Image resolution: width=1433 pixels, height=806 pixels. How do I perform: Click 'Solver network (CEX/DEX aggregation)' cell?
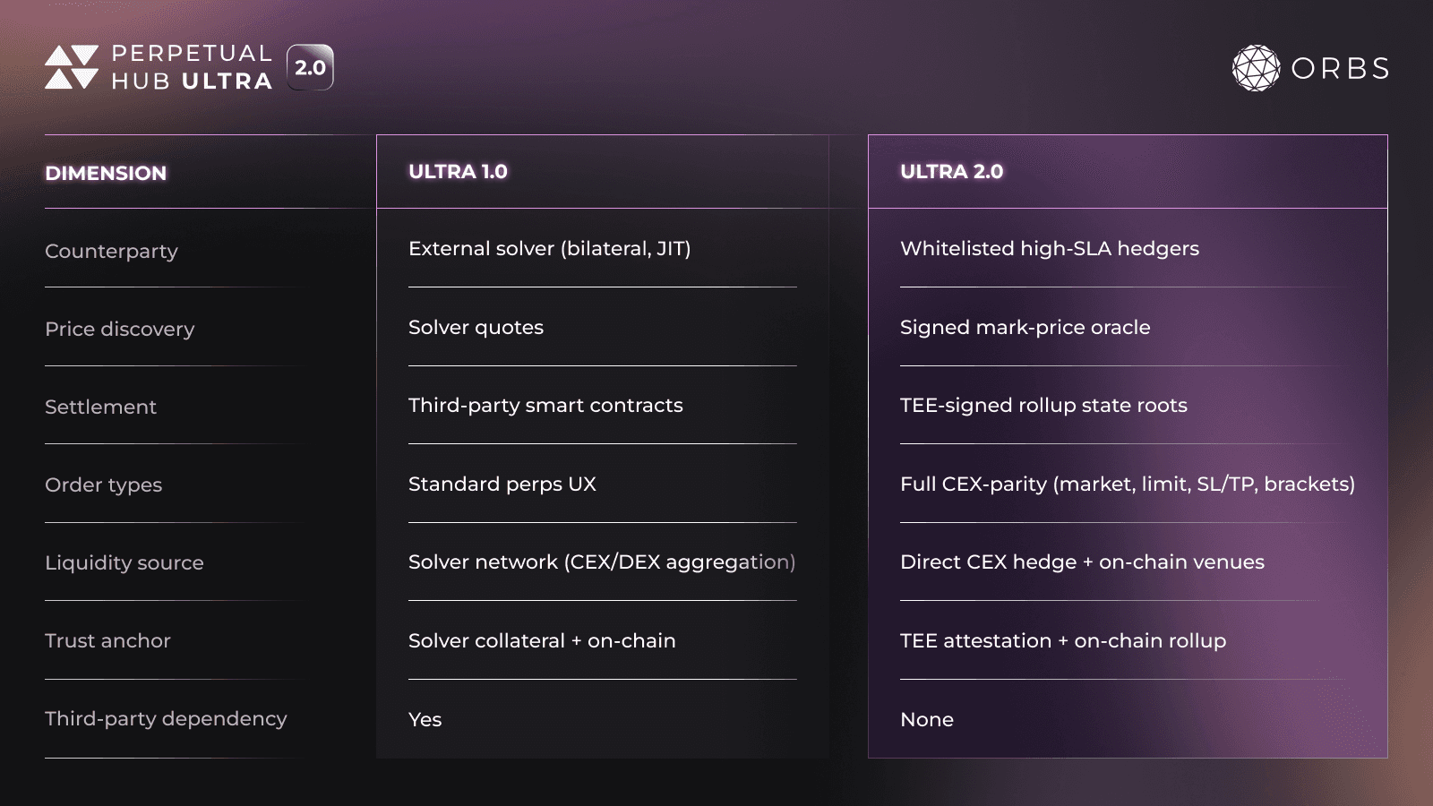point(602,562)
